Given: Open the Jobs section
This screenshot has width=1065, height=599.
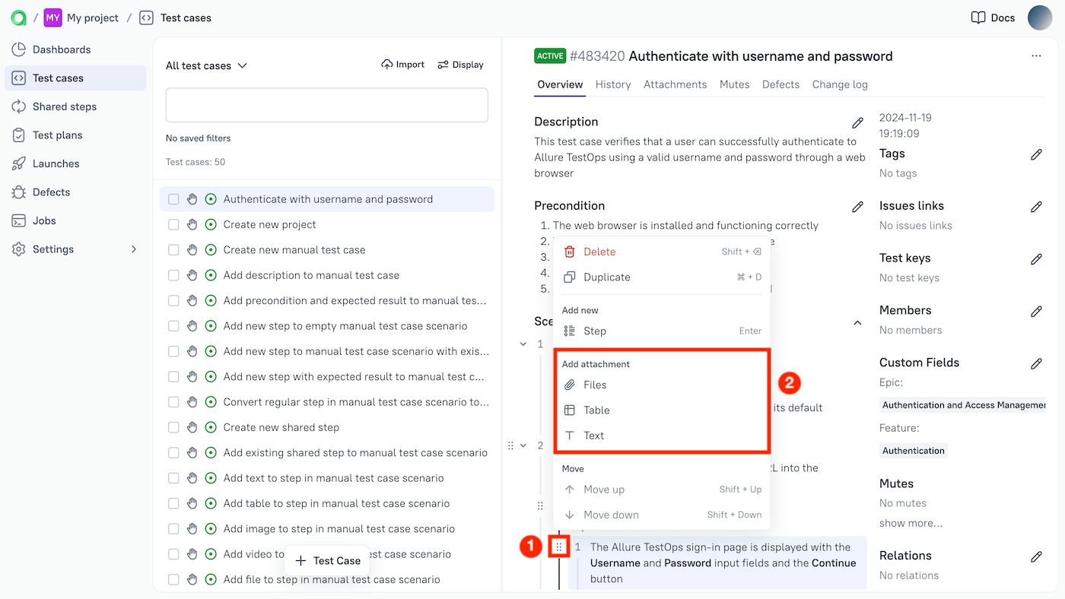Looking at the screenshot, I should click(47, 220).
